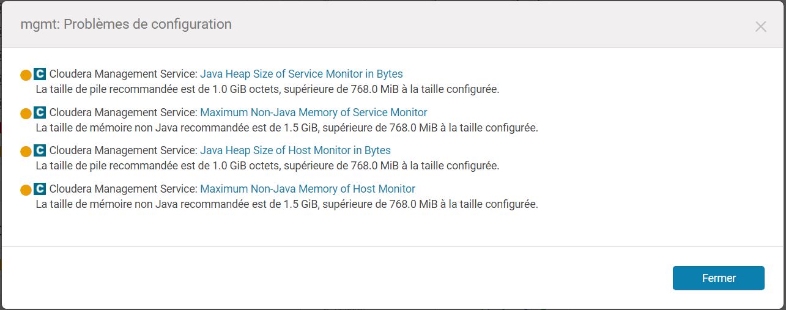The width and height of the screenshot is (786, 310).
Task: Click warning dot beside Java Heap Size of Host Monitor
Action: pos(26,152)
